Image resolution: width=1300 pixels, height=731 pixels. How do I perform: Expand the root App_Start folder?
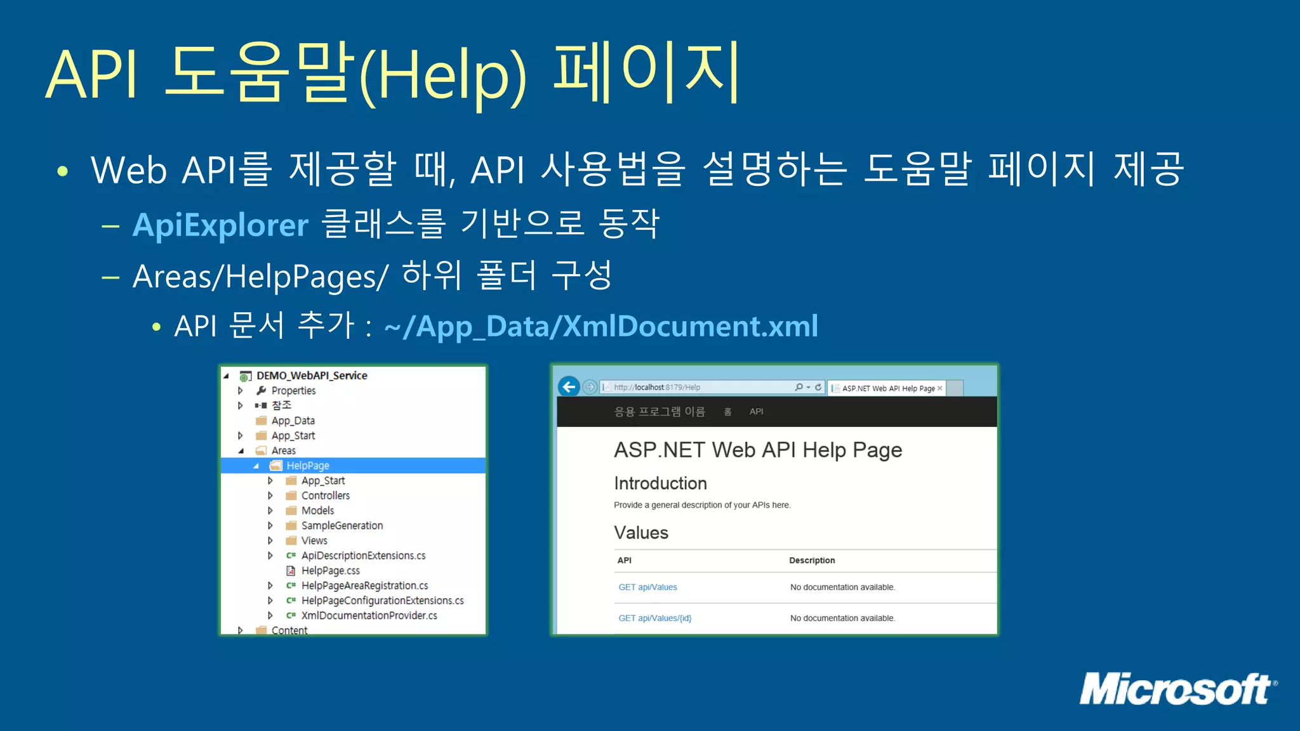pyautogui.click(x=241, y=435)
